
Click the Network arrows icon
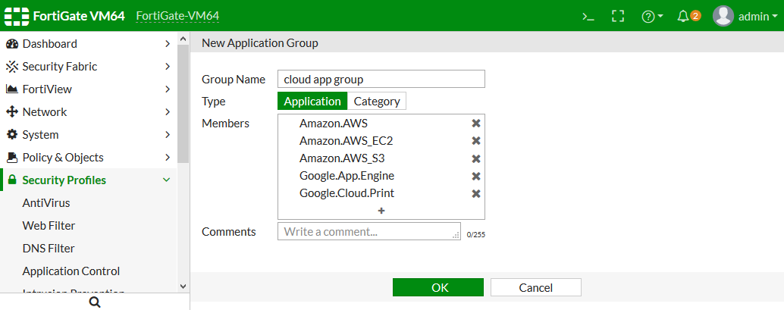(x=12, y=112)
